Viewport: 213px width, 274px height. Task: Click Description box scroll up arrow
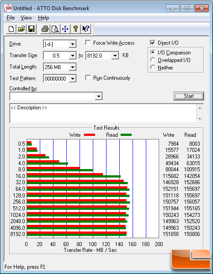pyautogui.click(x=200, y=108)
